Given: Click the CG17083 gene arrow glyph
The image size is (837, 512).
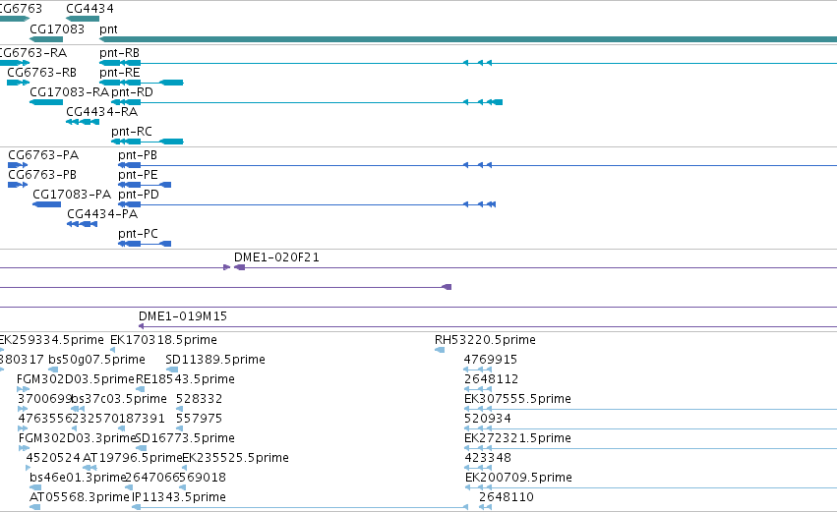Looking at the screenshot, I should 46,39.
